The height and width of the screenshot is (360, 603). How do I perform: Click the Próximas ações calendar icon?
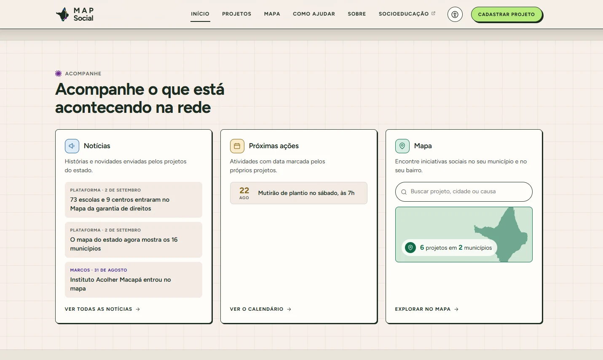237,146
